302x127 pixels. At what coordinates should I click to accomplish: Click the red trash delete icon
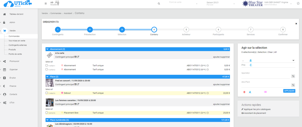click(244, 92)
